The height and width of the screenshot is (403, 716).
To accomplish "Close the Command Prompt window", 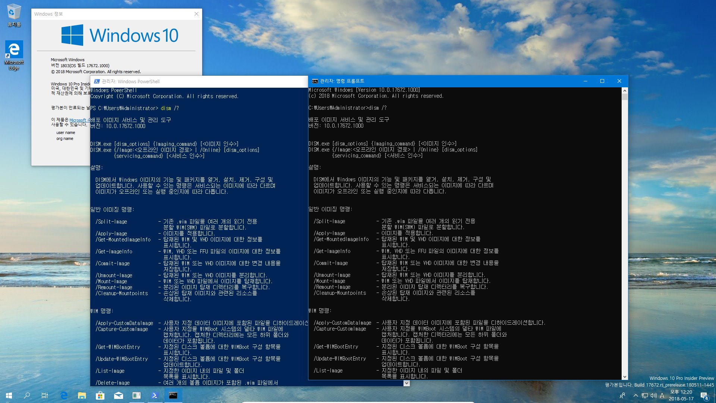I will 619,81.
